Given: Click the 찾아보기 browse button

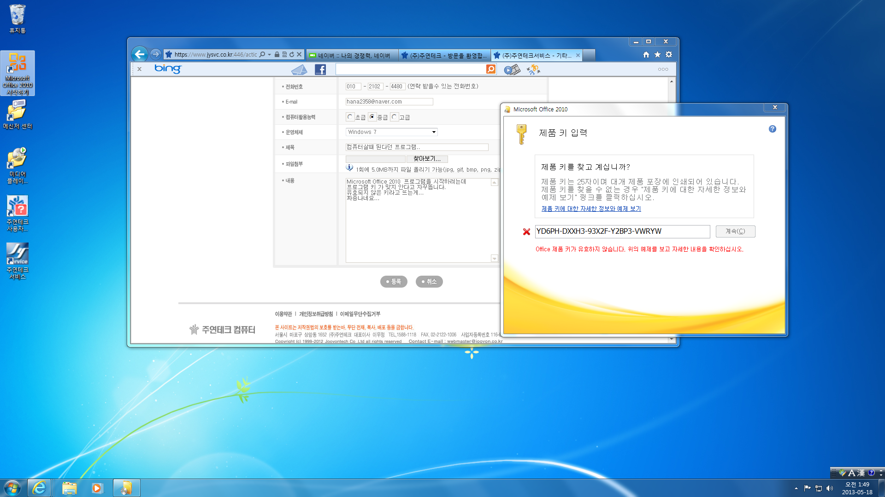Looking at the screenshot, I should click(427, 159).
